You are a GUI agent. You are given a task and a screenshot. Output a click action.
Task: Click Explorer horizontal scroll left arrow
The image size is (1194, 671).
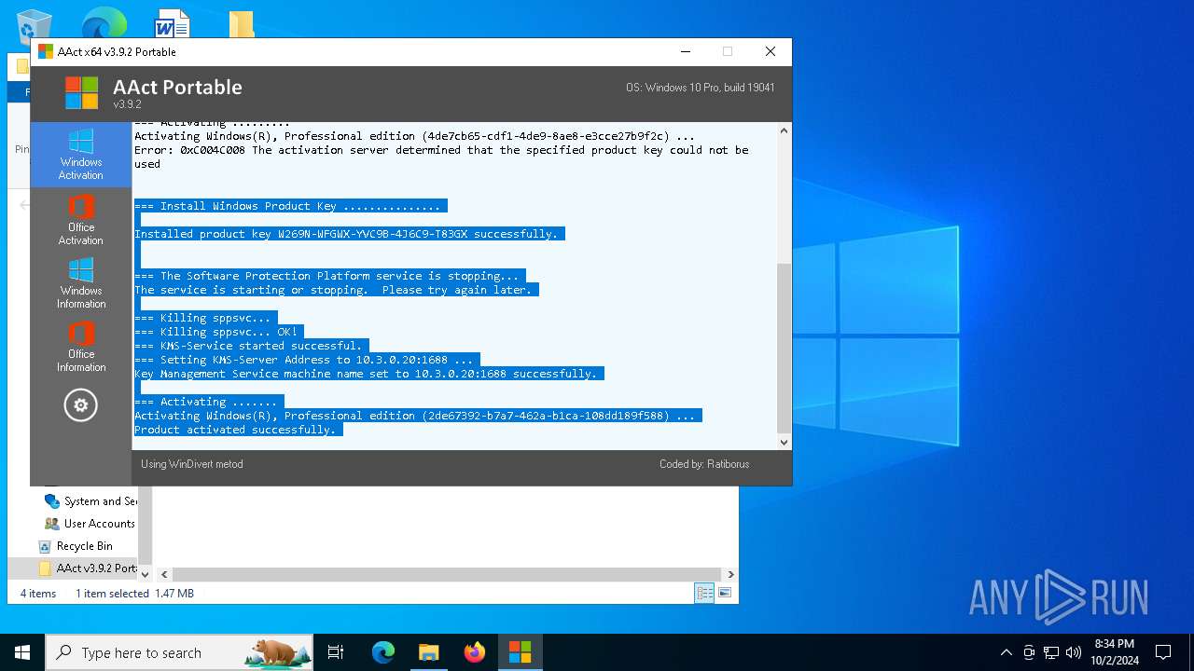(x=163, y=575)
